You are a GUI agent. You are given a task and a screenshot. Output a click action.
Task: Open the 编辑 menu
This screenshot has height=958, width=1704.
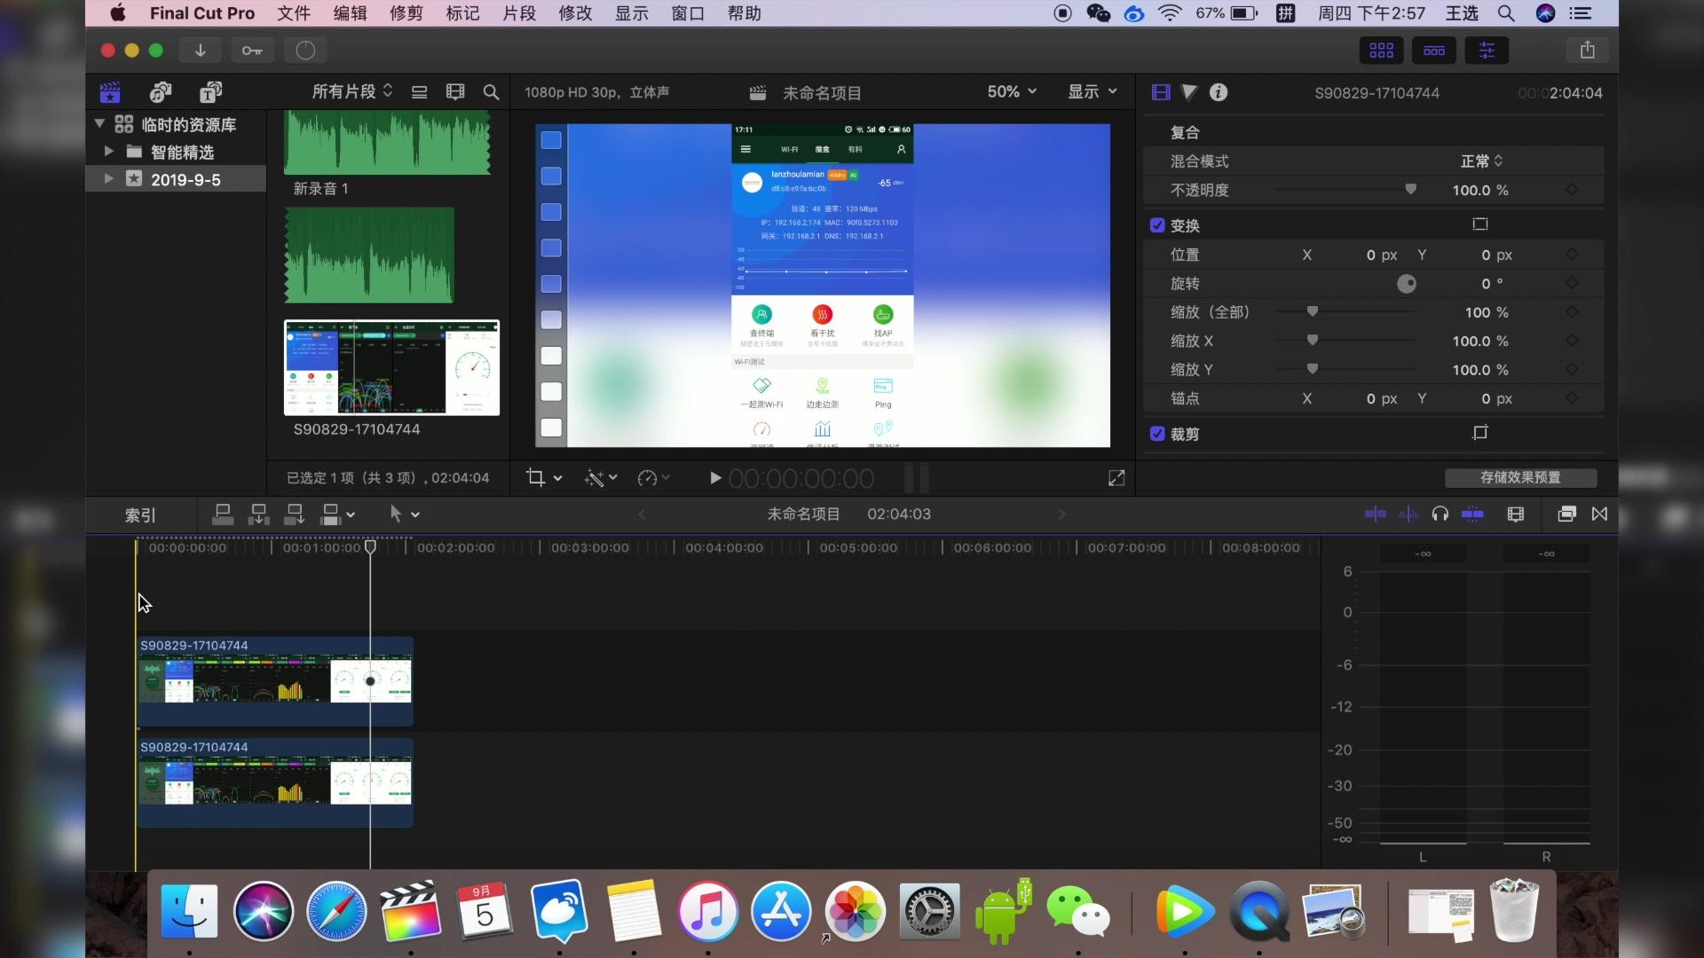click(350, 13)
